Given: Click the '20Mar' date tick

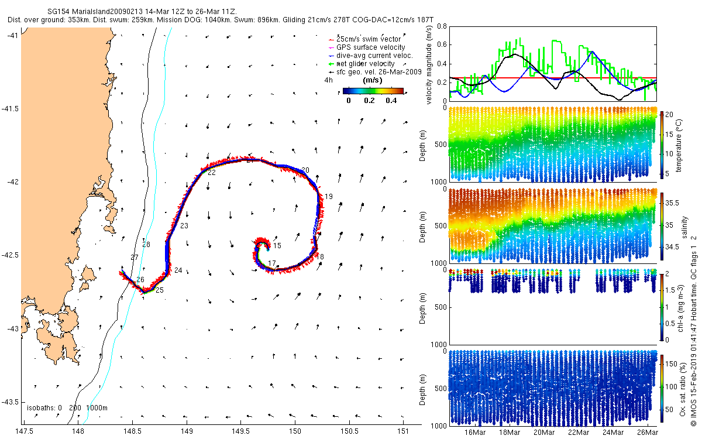Looking at the screenshot, I should (544, 432).
